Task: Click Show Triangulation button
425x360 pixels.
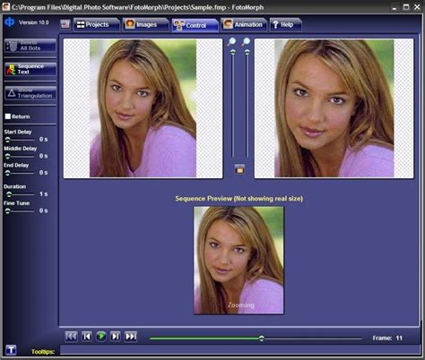Action: [30, 93]
